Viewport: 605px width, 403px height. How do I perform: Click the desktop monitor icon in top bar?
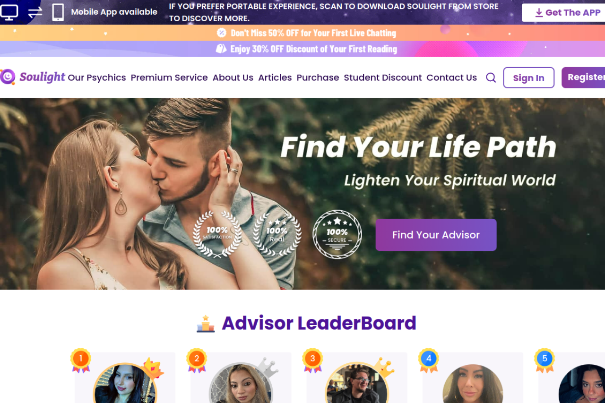(x=9, y=12)
